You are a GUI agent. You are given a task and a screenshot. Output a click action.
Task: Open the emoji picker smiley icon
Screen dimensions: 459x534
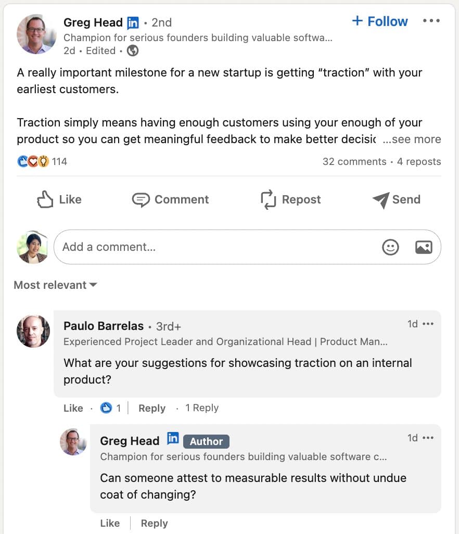(390, 247)
